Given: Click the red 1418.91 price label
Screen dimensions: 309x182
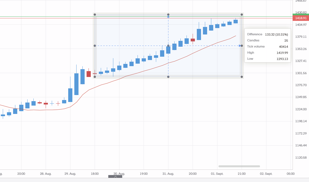Looking at the screenshot, I should [x=301, y=18].
